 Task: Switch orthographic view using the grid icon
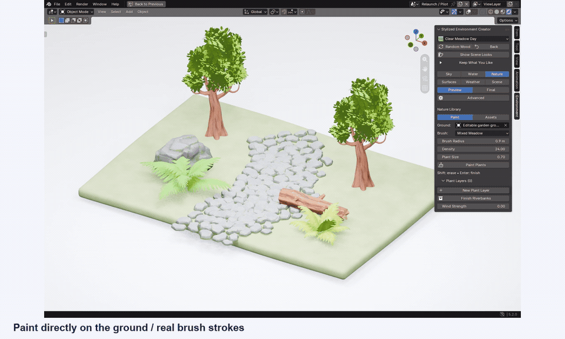(425, 88)
